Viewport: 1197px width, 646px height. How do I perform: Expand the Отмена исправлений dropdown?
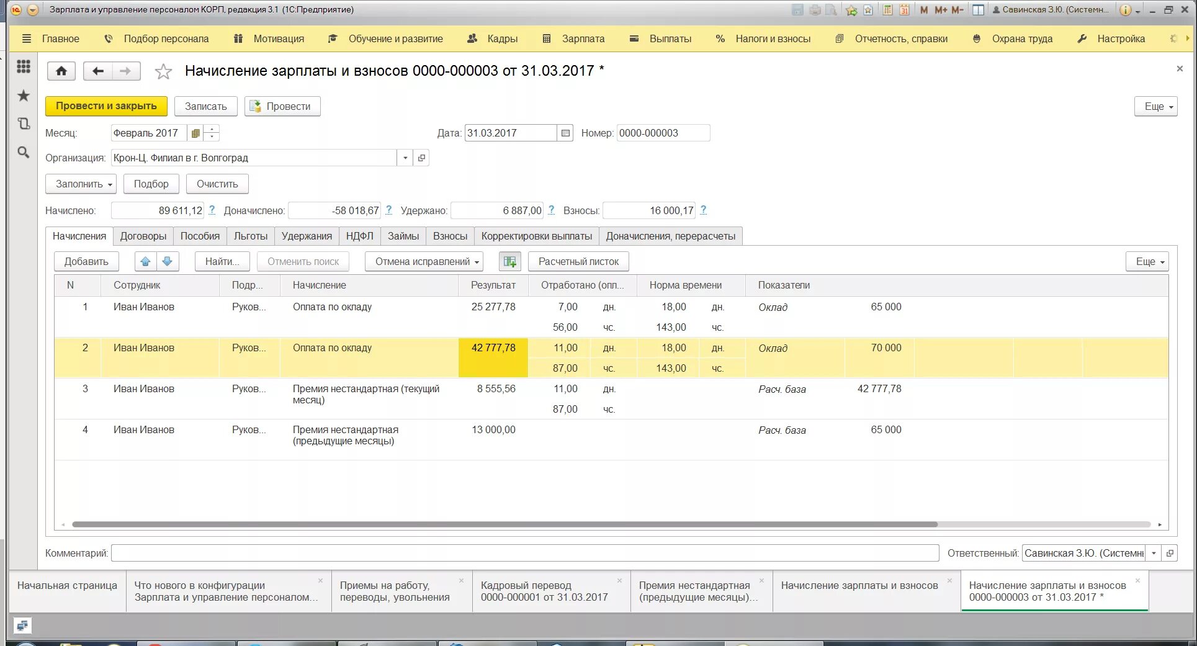[424, 261]
